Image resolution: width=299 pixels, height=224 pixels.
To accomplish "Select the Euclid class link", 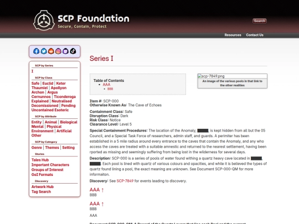I will tap(48, 83).
